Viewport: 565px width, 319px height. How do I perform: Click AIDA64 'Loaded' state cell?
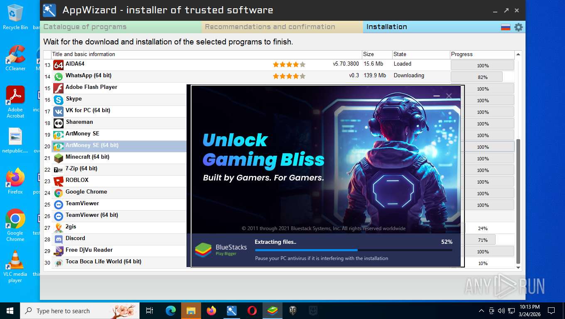[403, 64]
